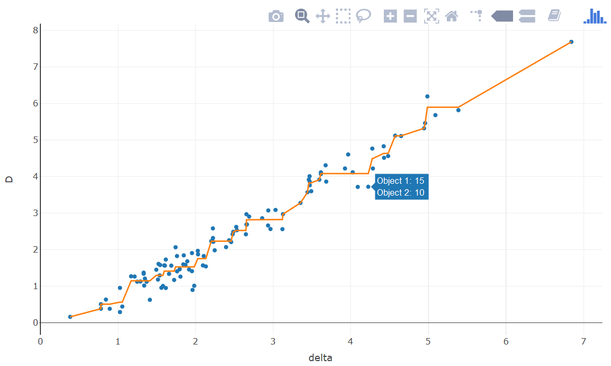Toggle spike lines on hover
This screenshot has width=611, height=366.
(x=475, y=16)
